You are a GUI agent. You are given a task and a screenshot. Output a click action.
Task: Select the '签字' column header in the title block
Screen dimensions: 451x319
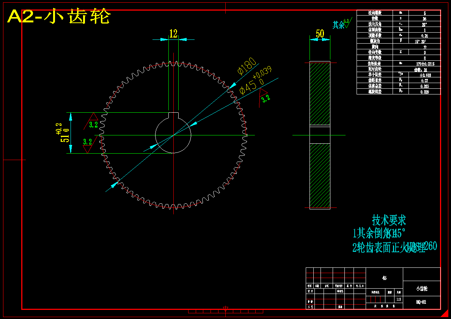349,286
